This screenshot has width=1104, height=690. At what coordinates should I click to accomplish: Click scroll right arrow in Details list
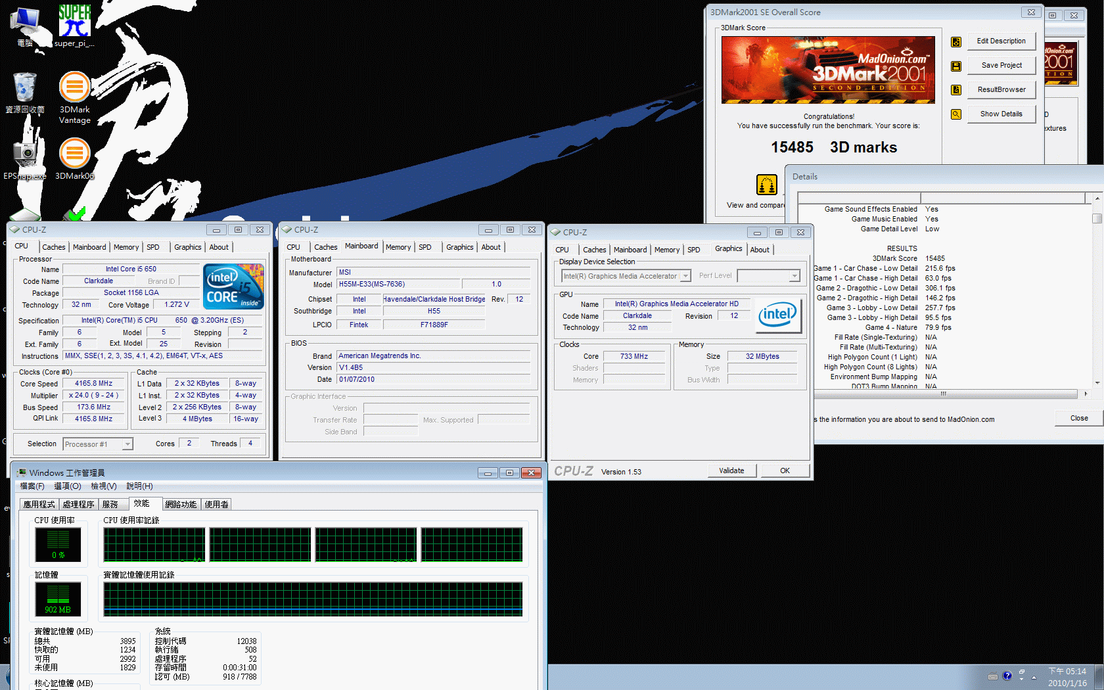click(x=1085, y=394)
